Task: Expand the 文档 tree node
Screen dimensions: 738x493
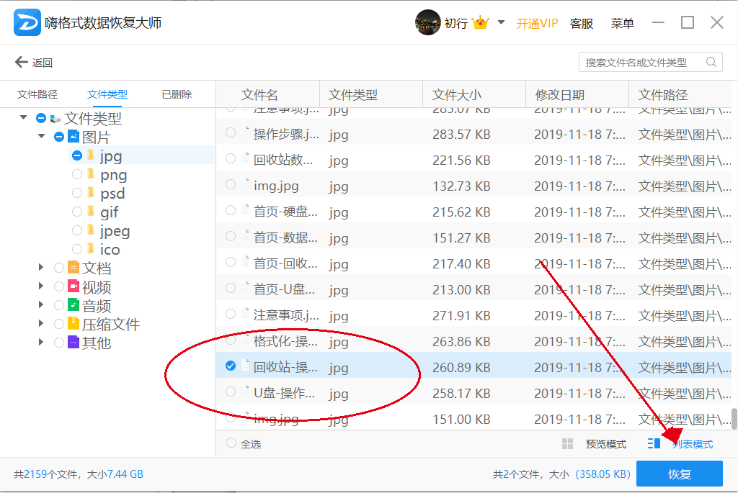Action: coord(41,268)
